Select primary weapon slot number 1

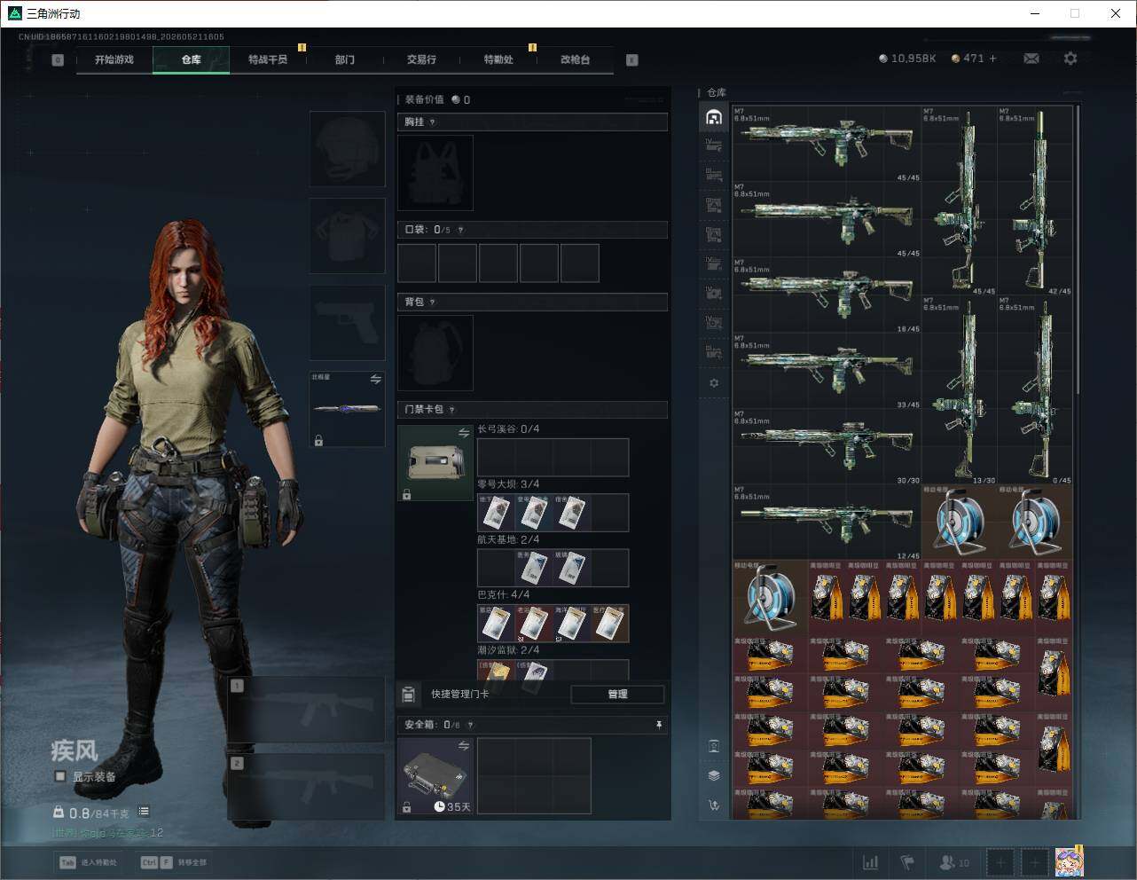306,710
